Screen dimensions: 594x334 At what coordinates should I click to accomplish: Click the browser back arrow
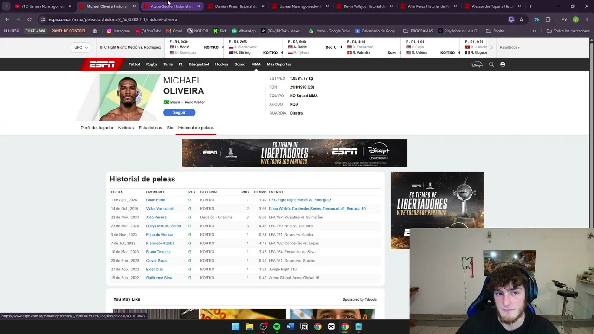pyautogui.click(x=7, y=19)
